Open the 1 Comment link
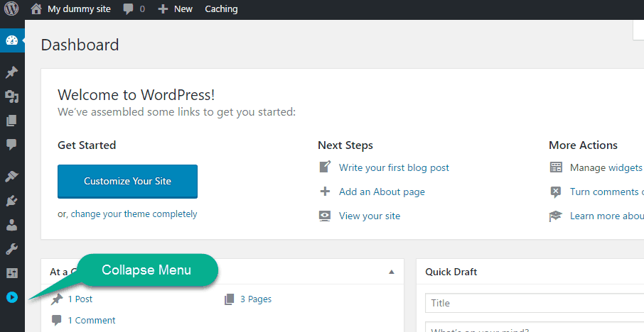Screen dimensions: 644x332 coord(92,321)
